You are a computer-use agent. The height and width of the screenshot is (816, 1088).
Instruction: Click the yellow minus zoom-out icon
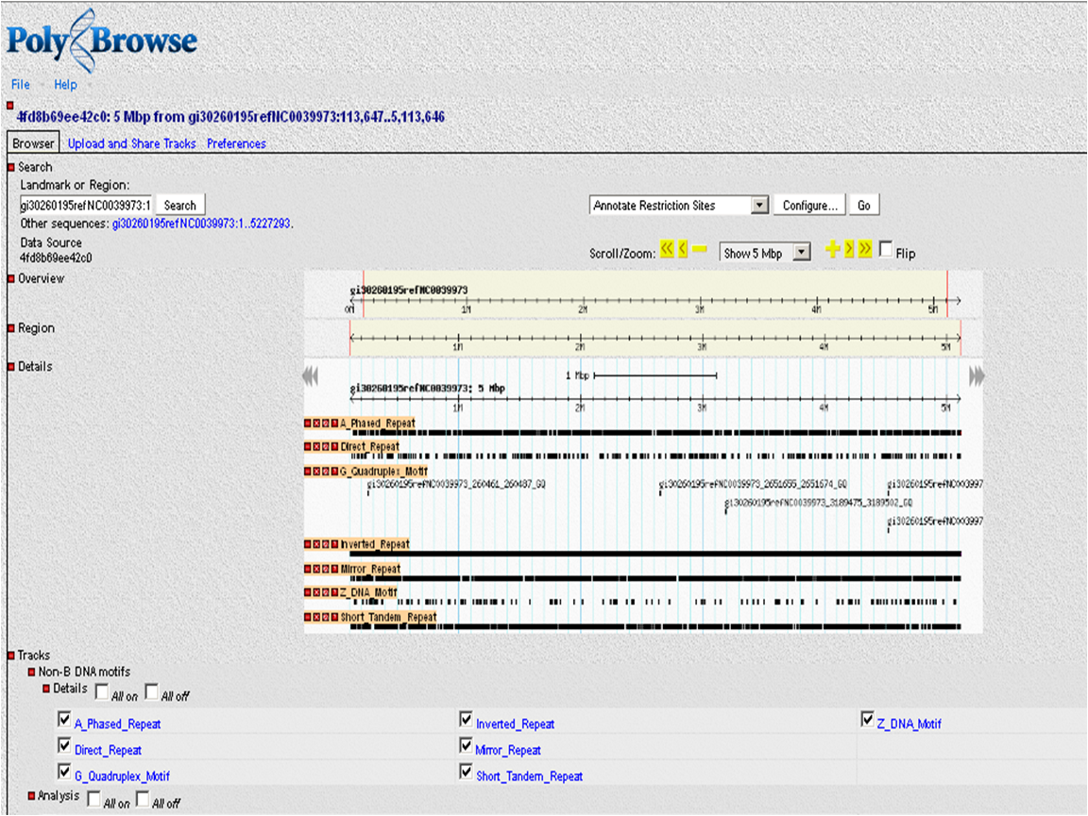pyautogui.click(x=700, y=249)
